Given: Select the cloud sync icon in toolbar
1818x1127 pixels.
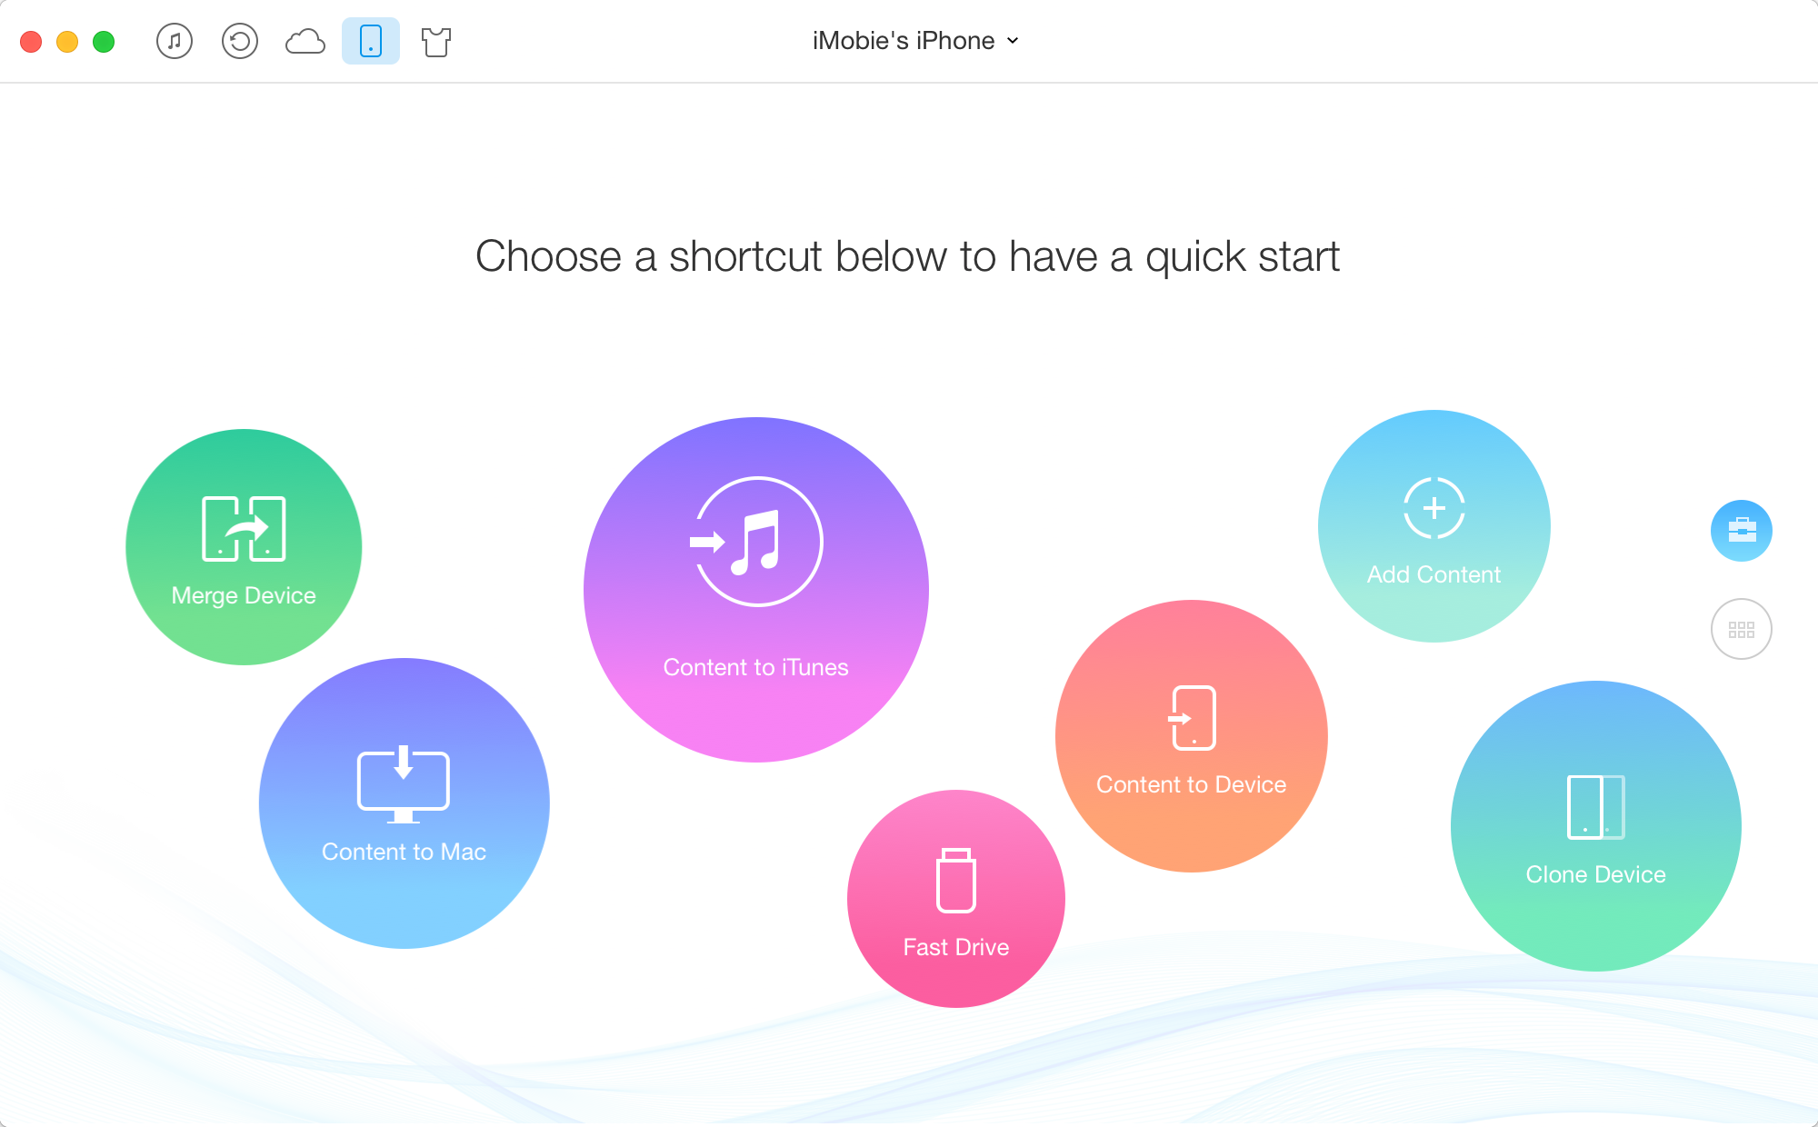Looking at the screenshot, I should 306,39.
